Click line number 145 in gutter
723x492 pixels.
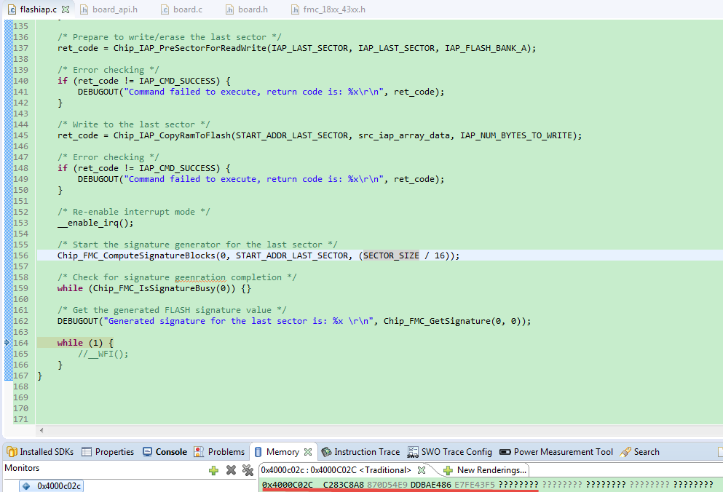tap(20, 135)
